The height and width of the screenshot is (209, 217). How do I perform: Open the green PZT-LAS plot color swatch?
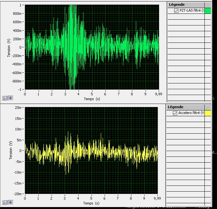208,11
